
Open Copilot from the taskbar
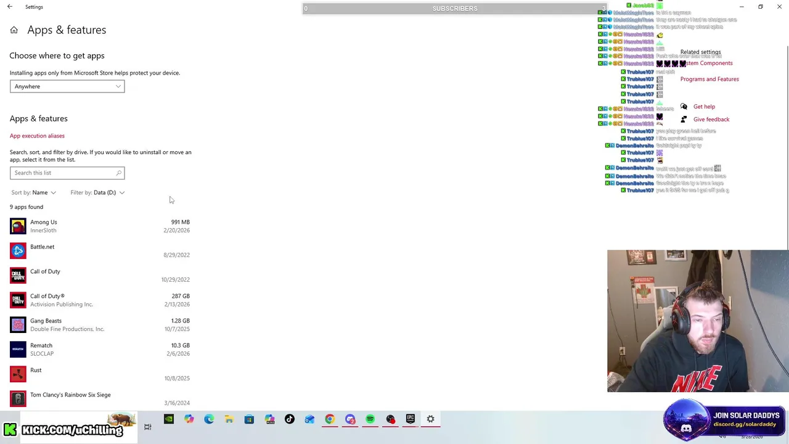[x=189, y=419]
